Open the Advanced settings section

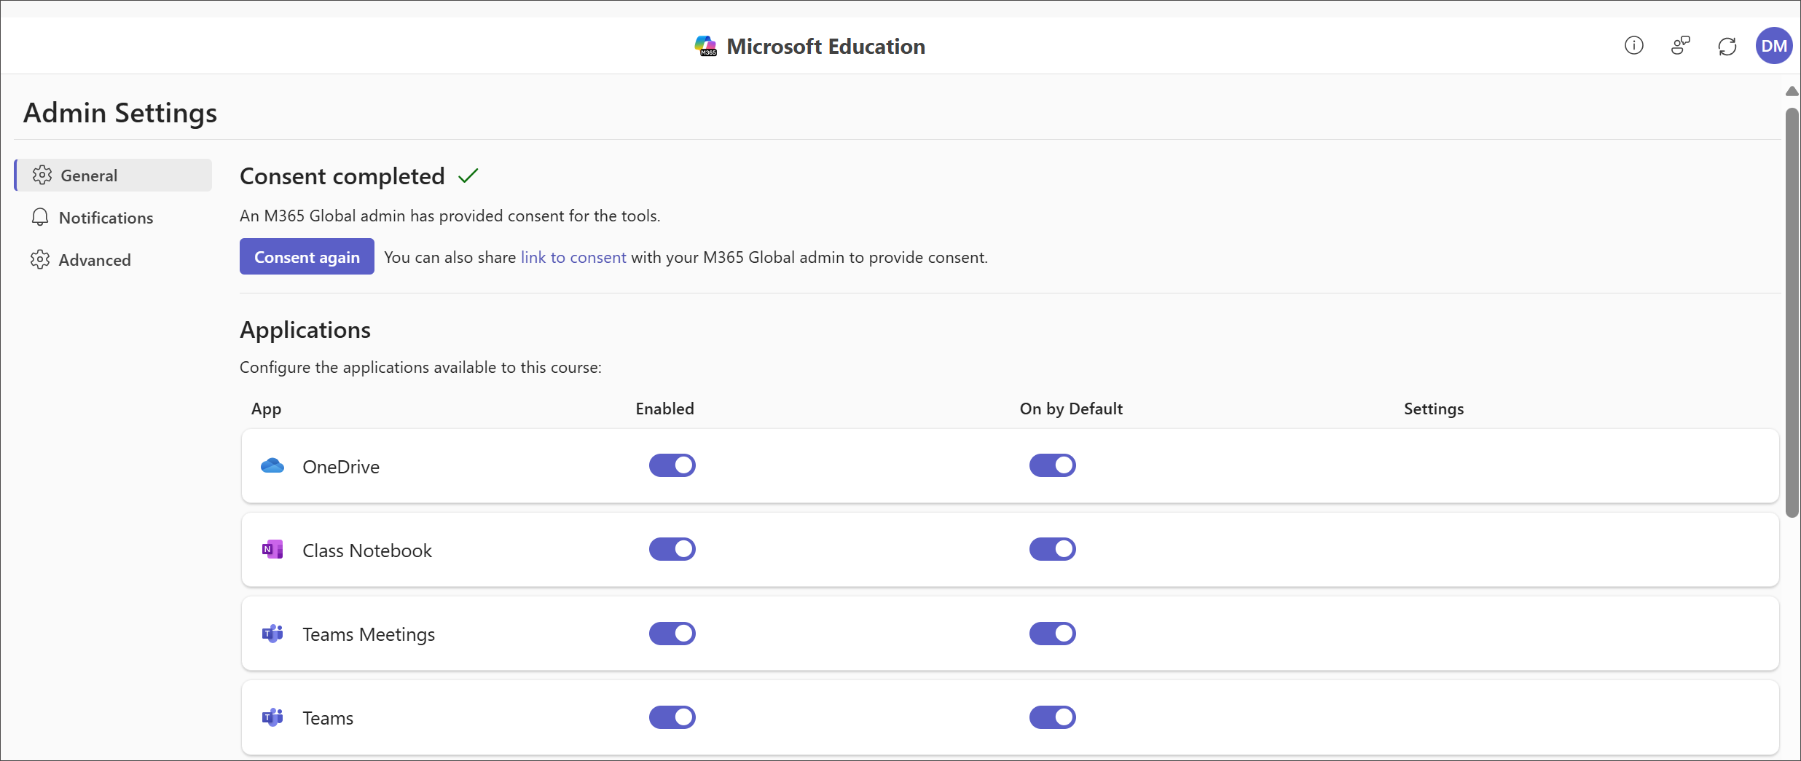(x=95, y=259)
